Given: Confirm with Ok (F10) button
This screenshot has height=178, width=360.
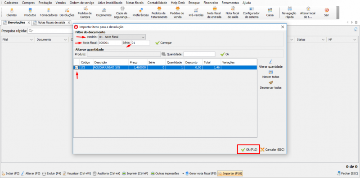Looking at the screenshot, I should [x=249, y=149].
